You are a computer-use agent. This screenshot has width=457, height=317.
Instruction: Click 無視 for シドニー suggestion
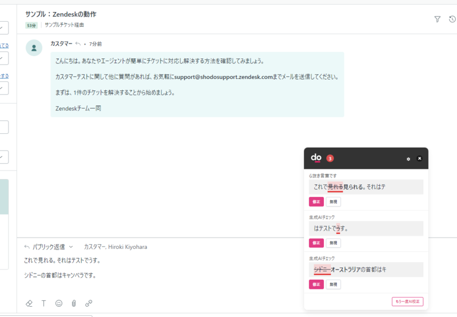[333, 284]
